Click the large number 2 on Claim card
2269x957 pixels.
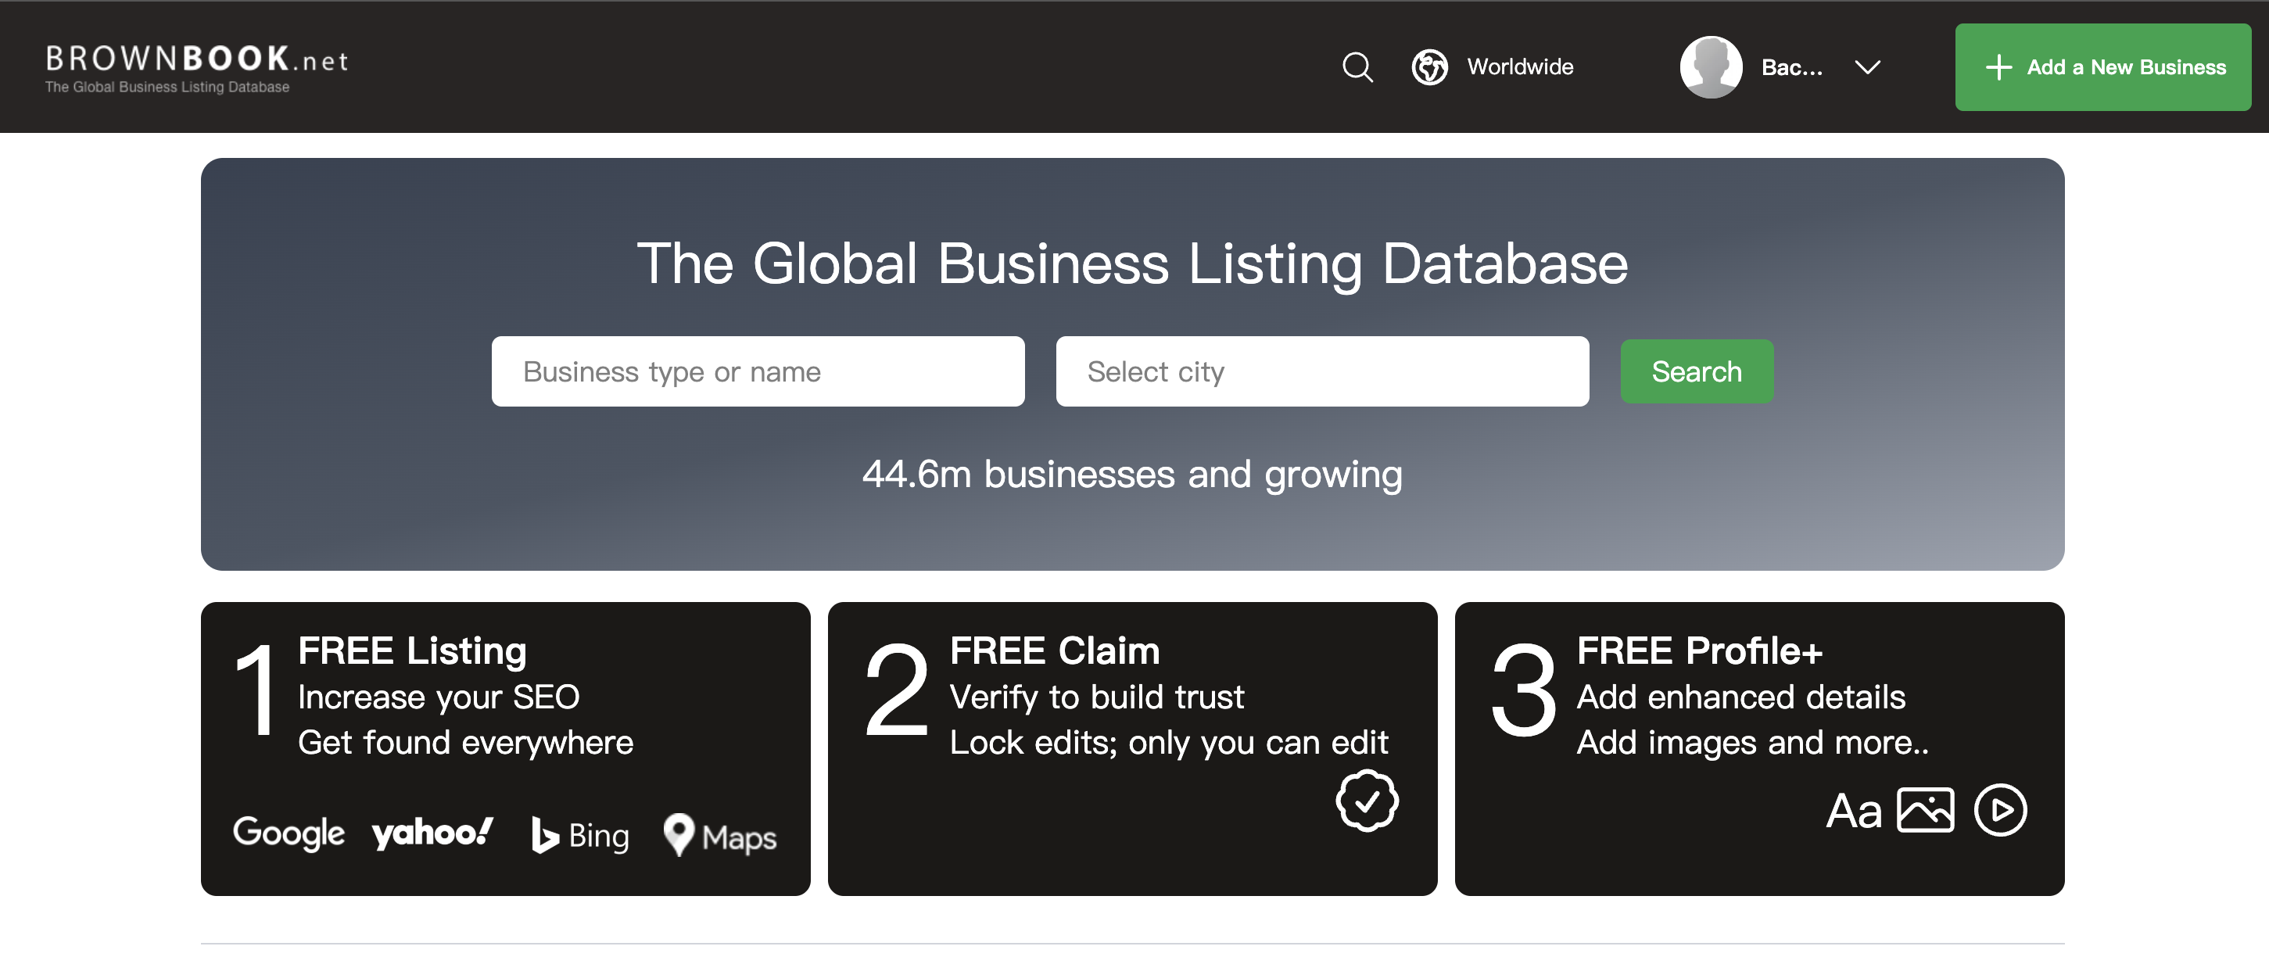tap(896, 689)
